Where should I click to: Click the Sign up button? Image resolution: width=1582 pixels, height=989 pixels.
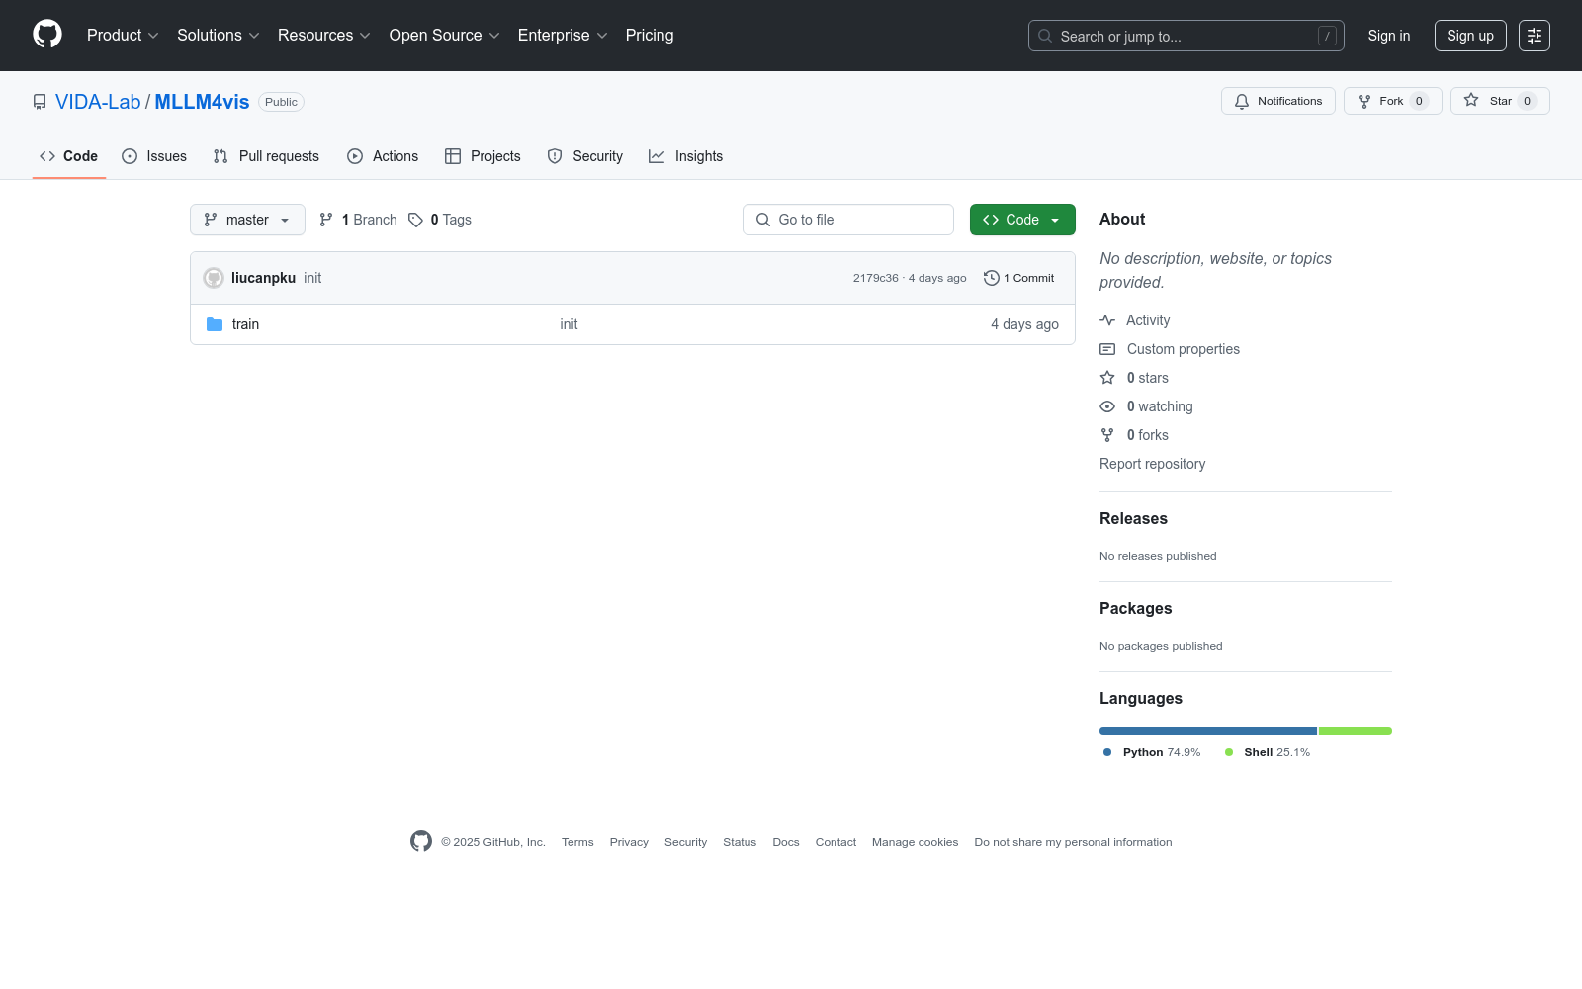1470,36
